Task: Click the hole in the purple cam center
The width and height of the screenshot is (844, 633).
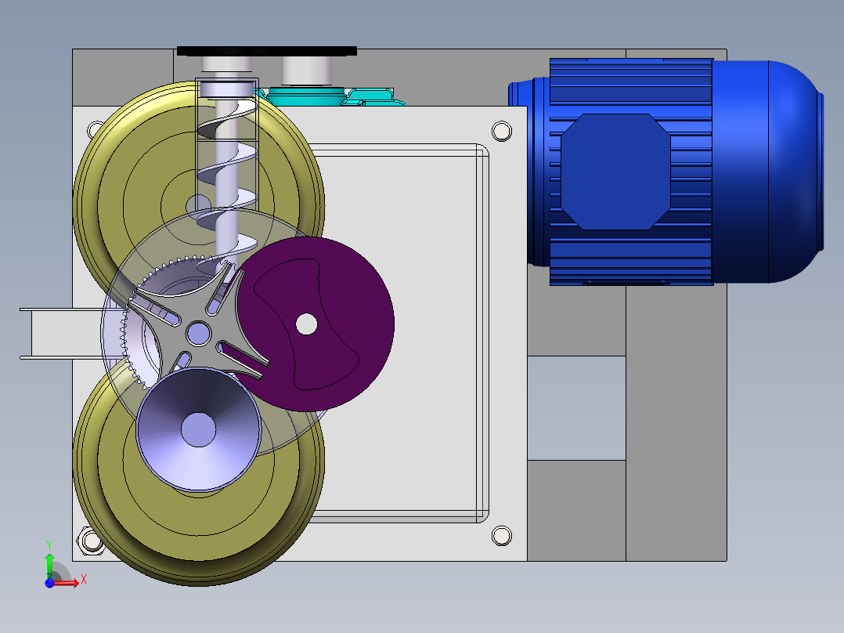Action: (306, 323)
